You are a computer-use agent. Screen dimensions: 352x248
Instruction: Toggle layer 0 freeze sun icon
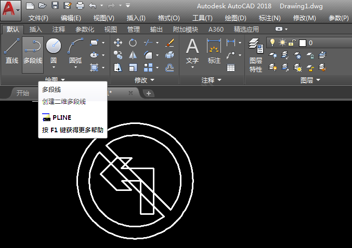coord(282,43)
